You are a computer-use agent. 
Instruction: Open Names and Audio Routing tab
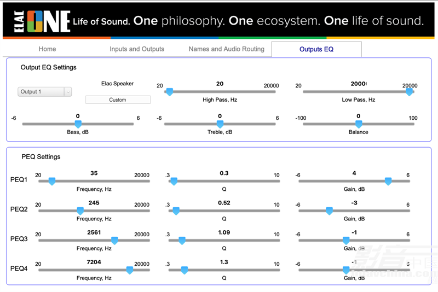tap(226, 49)
